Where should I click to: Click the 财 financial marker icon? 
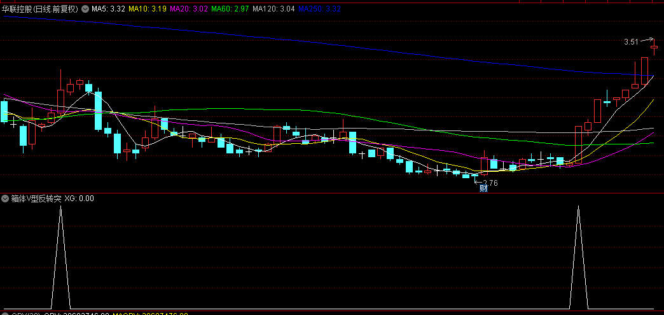pyautogui.click(x=483, y=188)
